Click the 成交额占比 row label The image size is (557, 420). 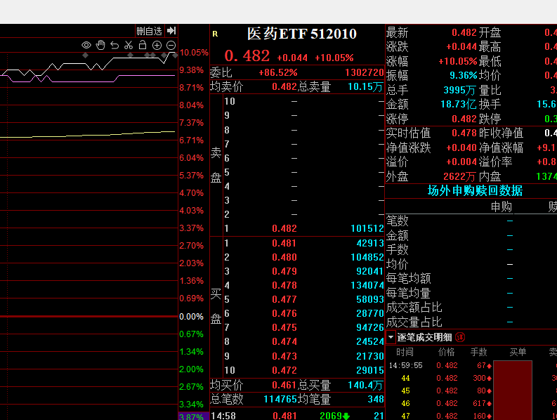click(x=414, y=308)
